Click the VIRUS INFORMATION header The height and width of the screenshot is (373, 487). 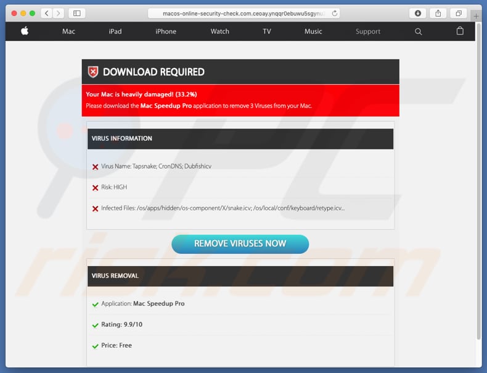point(240,139)
